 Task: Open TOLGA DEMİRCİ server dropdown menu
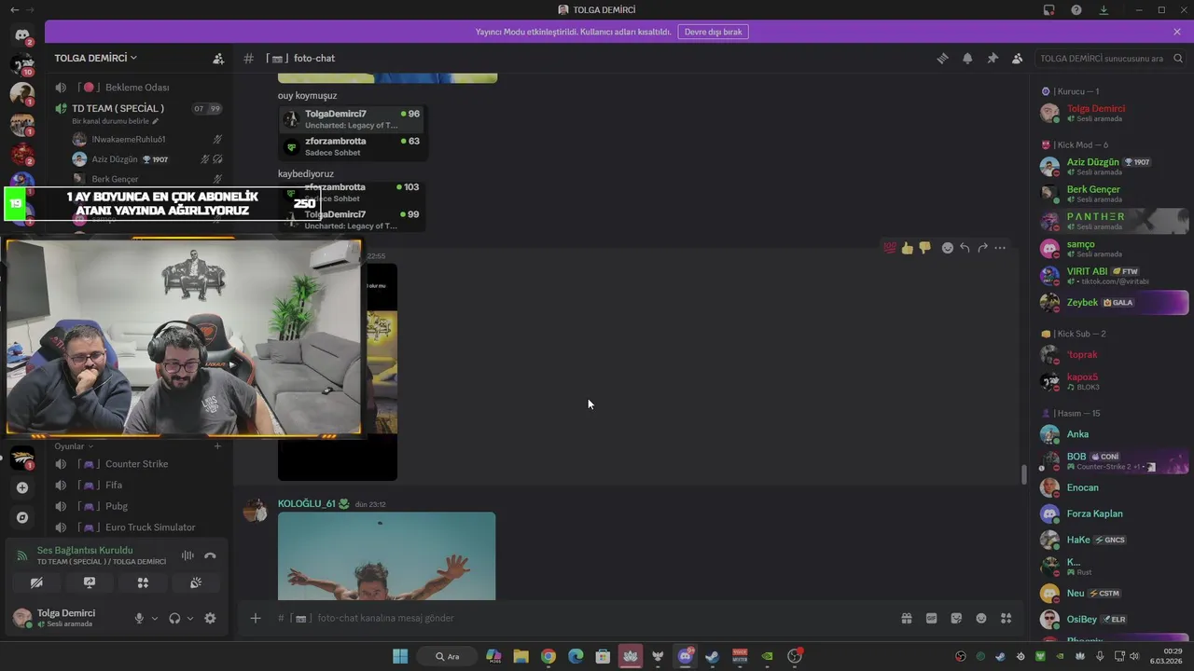(95, 58)
